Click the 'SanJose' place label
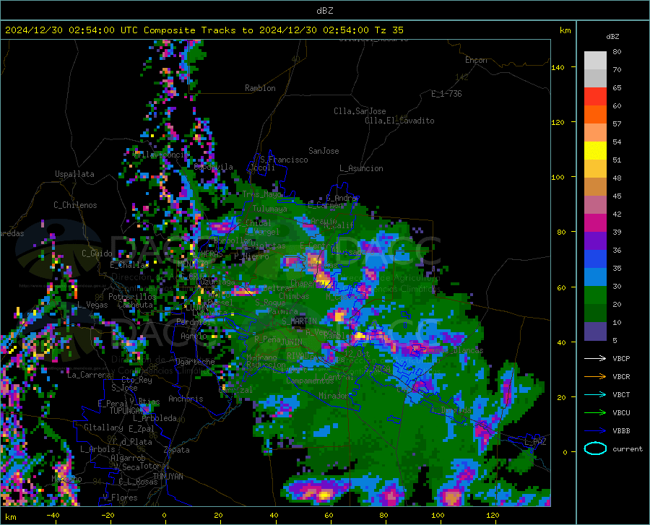 324,151
